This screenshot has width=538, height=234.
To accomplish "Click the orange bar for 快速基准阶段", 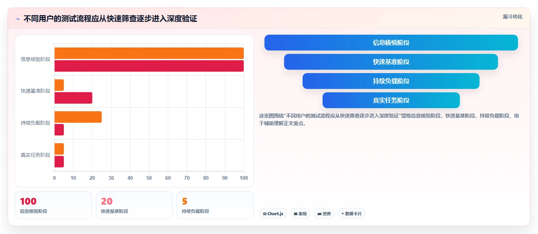I will [x=59, y=85].
